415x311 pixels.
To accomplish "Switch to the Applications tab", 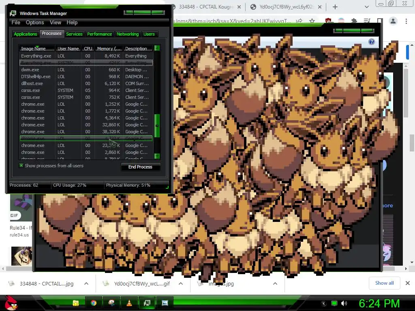I will pos(26,34).
